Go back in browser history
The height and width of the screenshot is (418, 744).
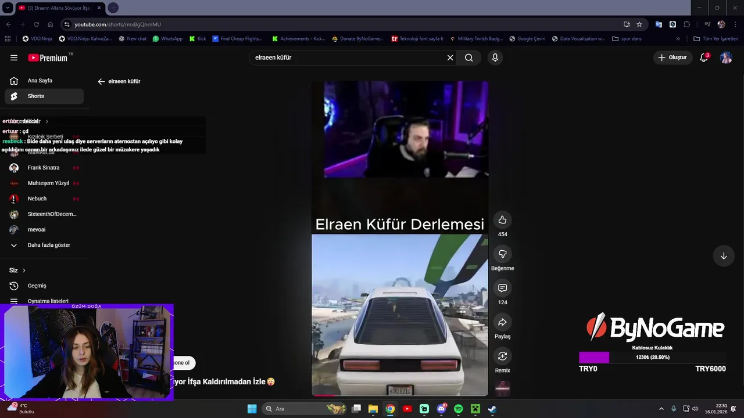pyautogui.click(x=8, y=24)
